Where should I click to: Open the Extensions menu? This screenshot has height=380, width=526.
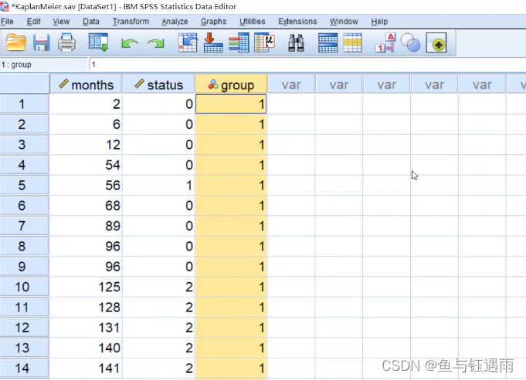click(x=297, y=22)
